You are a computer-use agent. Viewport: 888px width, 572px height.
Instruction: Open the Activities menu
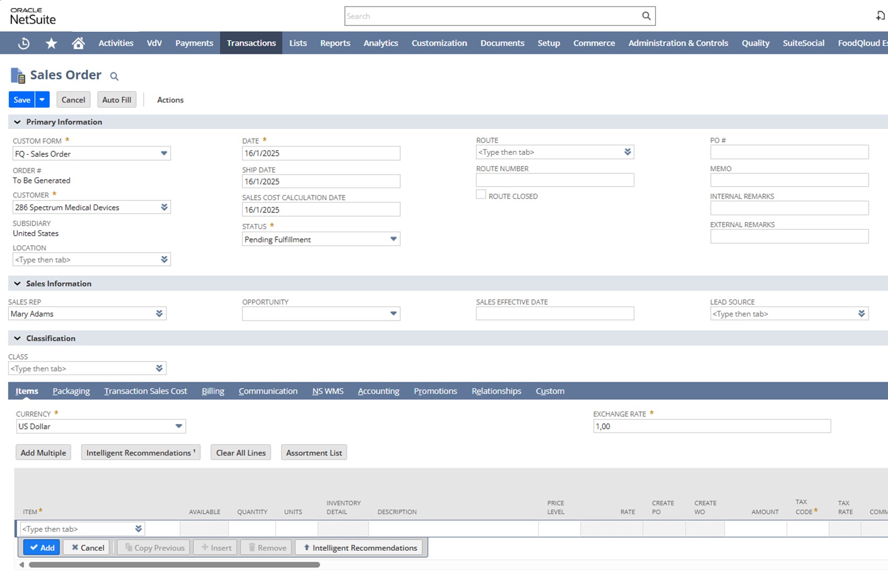116,43
